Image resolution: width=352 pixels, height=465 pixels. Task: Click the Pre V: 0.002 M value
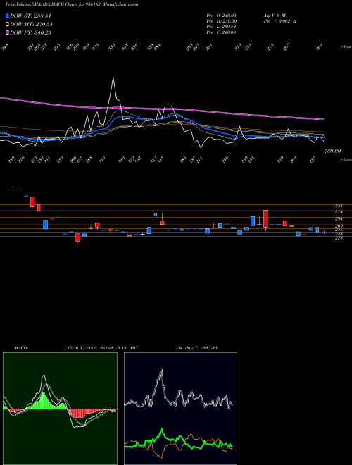(280, 21)
